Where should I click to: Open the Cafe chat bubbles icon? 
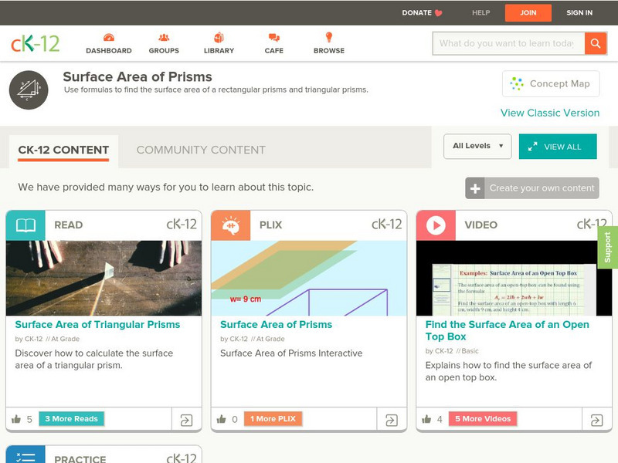click(274, 38)
